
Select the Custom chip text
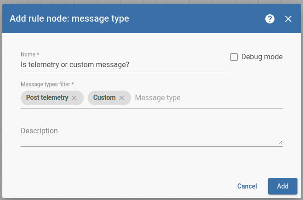click(x=104, y=98)
